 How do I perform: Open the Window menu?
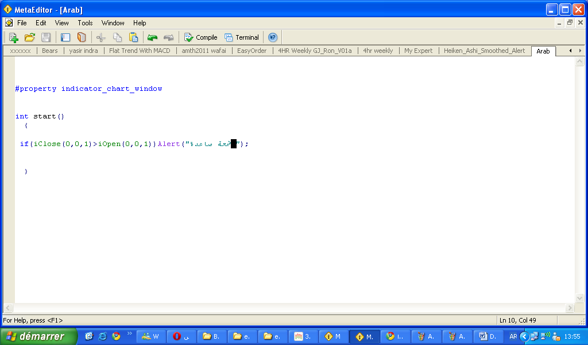click(x=113, y=23)
